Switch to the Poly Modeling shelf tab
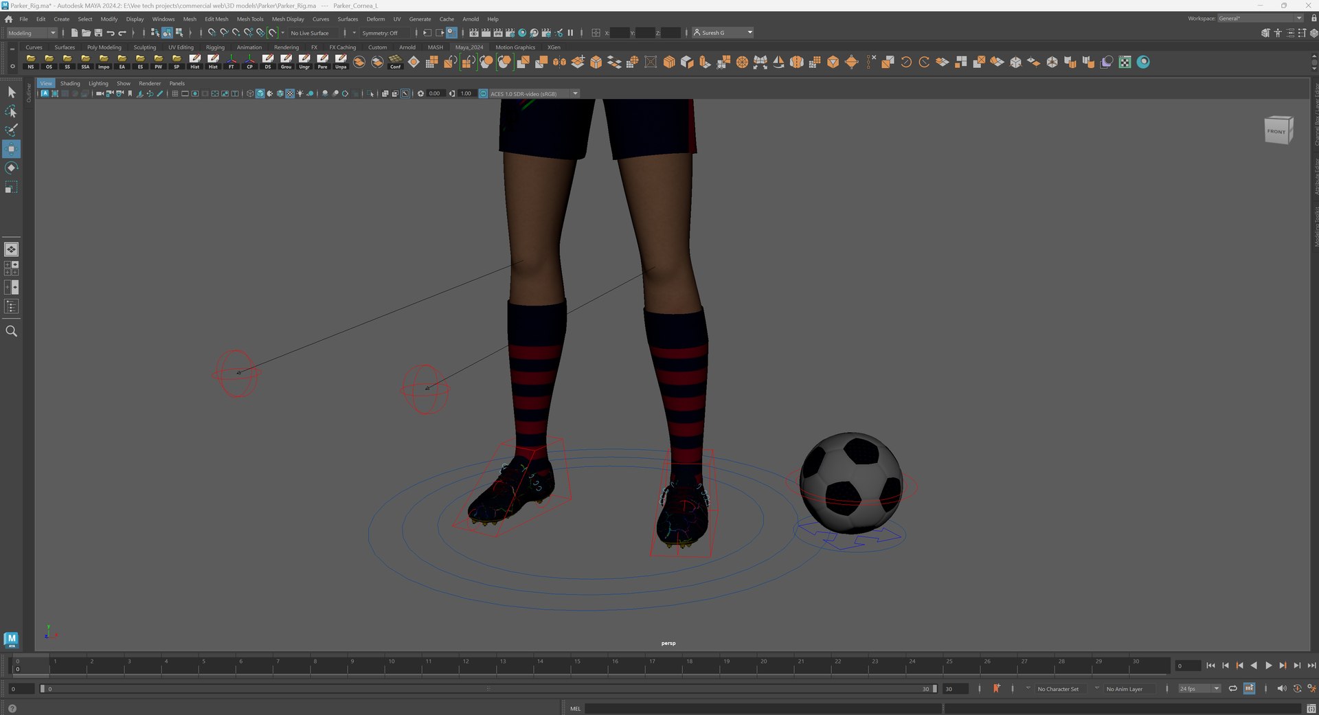The height and width of the screenshot is (715, 1319). click(104, 47)
